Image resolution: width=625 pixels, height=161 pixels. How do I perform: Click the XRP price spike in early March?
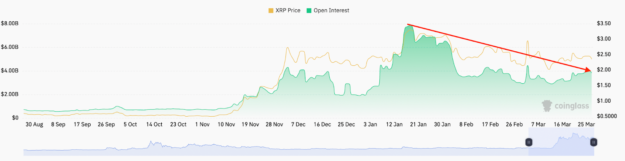pyautogui.click(x=527, y=41)
